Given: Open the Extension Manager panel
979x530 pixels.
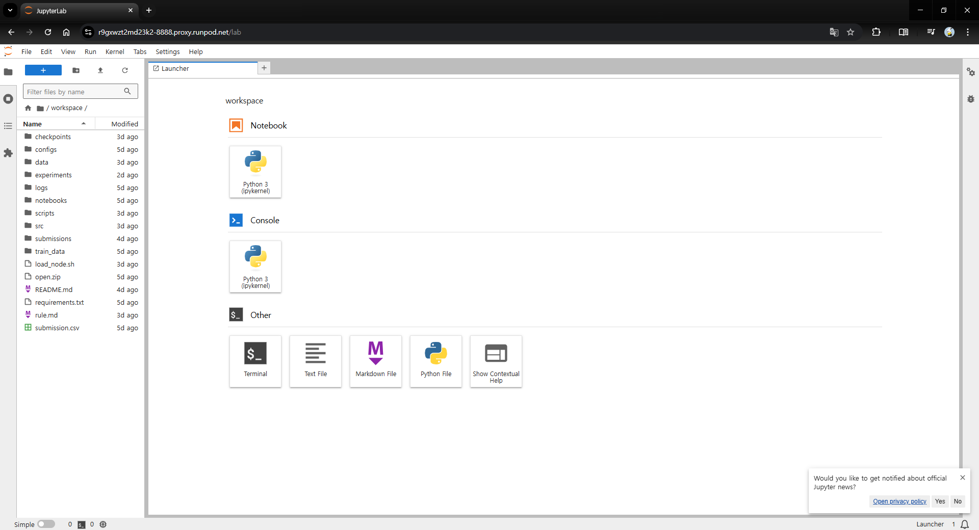Looking at the screenshot, I should coord(8,153).
